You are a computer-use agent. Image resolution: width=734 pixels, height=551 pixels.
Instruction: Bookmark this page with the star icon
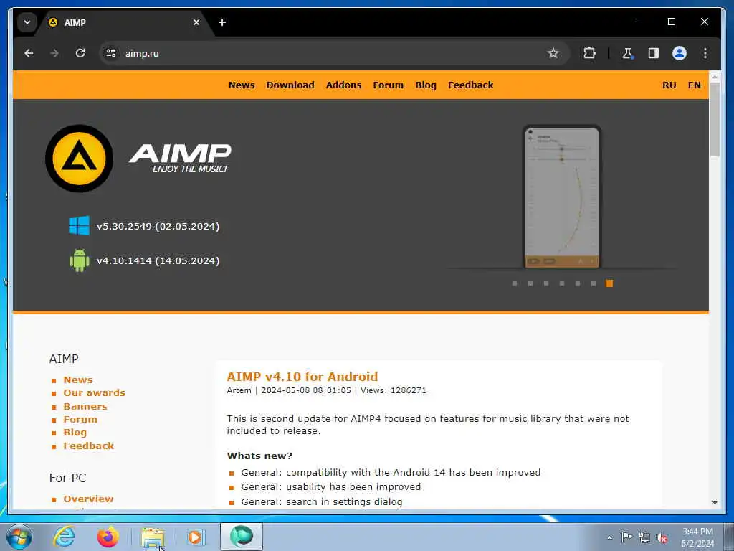(553, 53)
